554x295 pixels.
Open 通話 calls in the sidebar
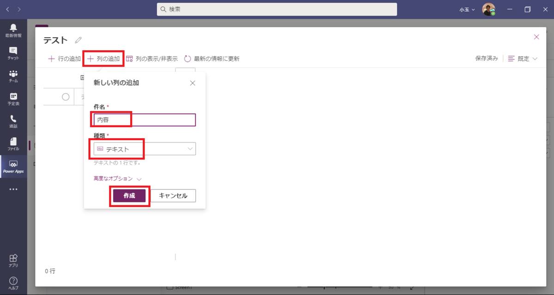tap(13, 121)
